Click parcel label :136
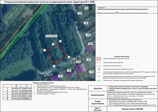 69,70
